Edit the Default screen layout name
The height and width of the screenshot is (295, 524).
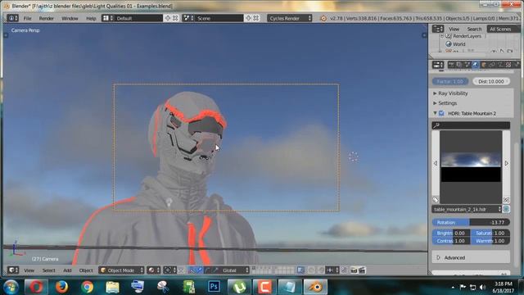[x=138, y=18]
